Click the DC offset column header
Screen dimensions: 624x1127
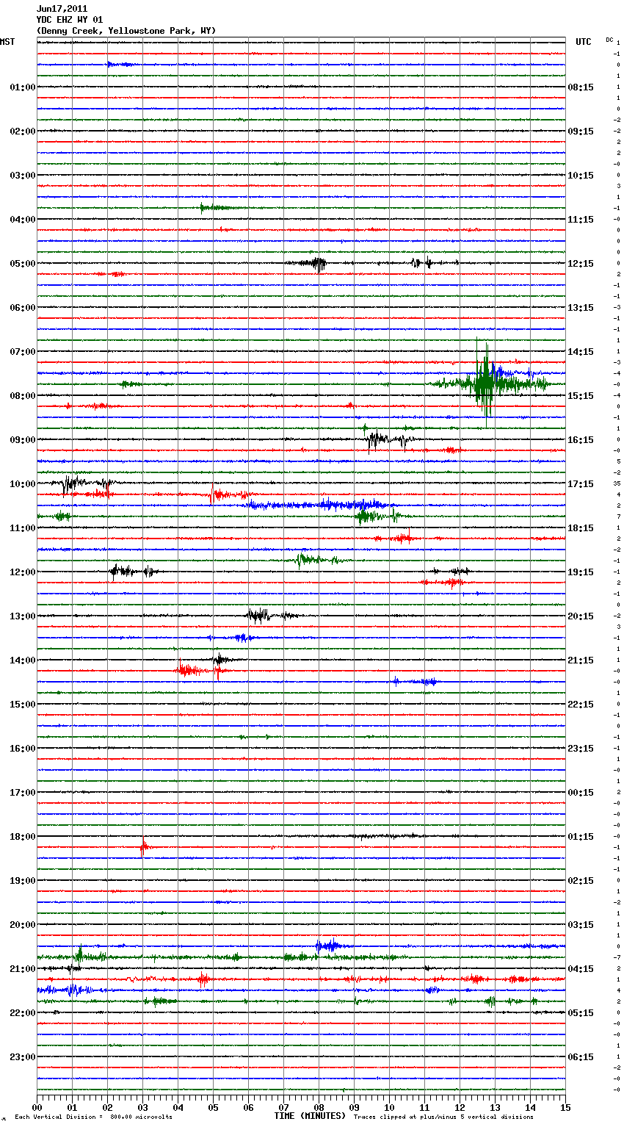609,40
